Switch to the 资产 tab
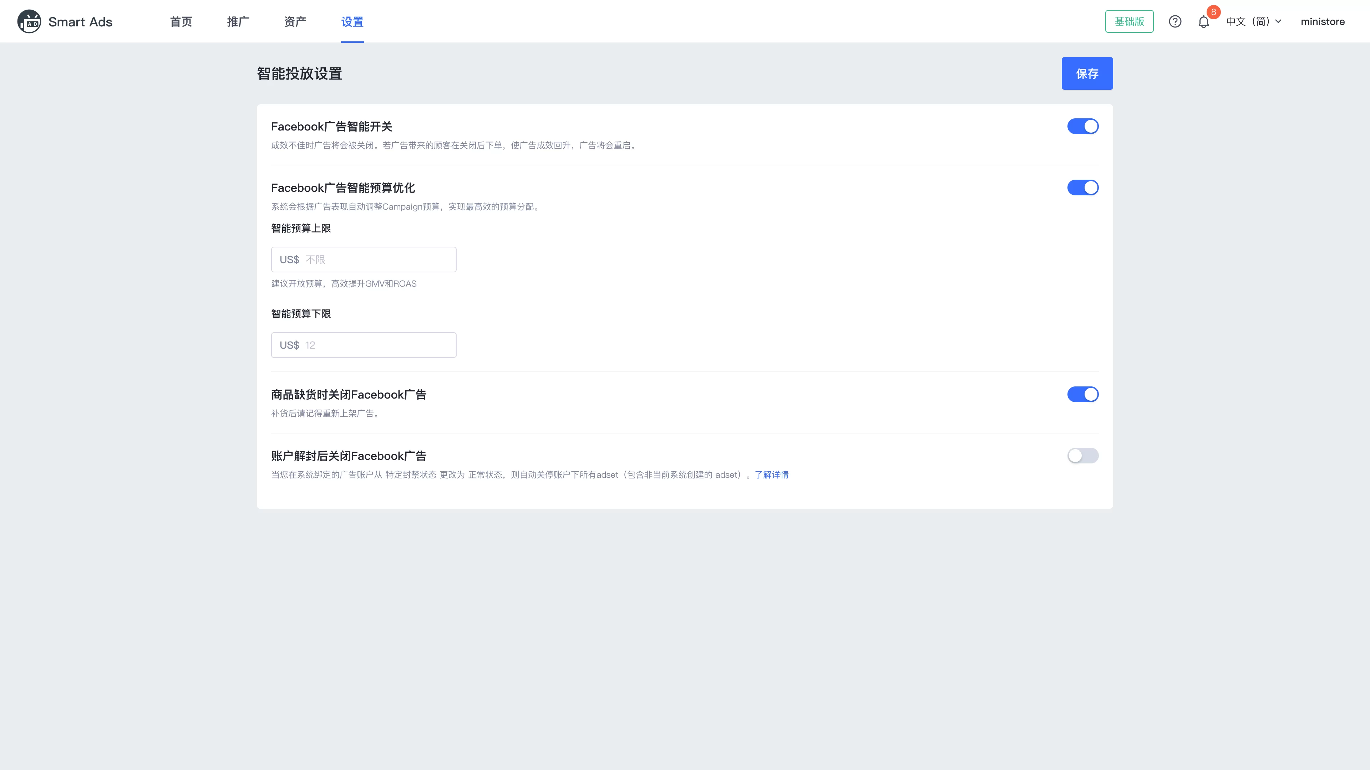The width and height of the screenshot is (1370, 770). [295, 22]
